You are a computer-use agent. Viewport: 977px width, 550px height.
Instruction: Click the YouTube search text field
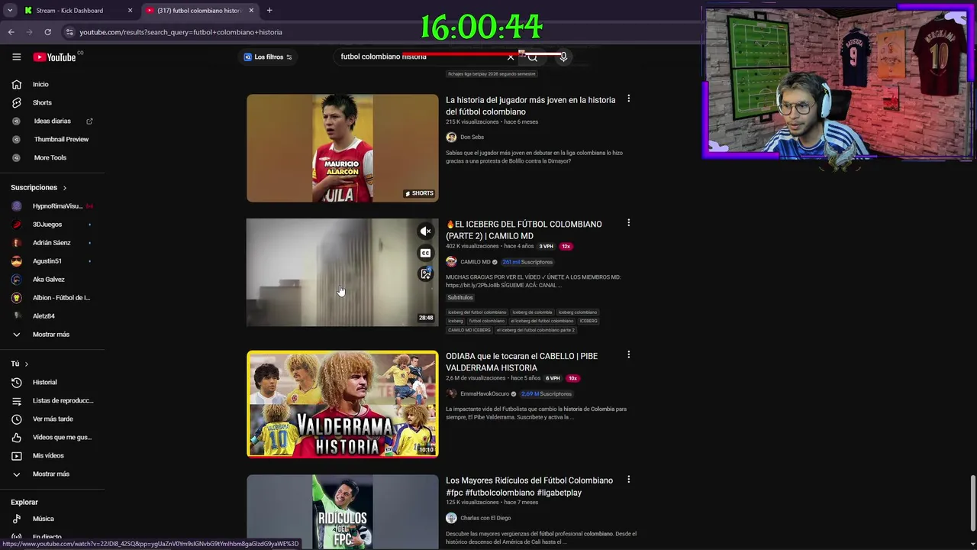click(x=420, y=57)
